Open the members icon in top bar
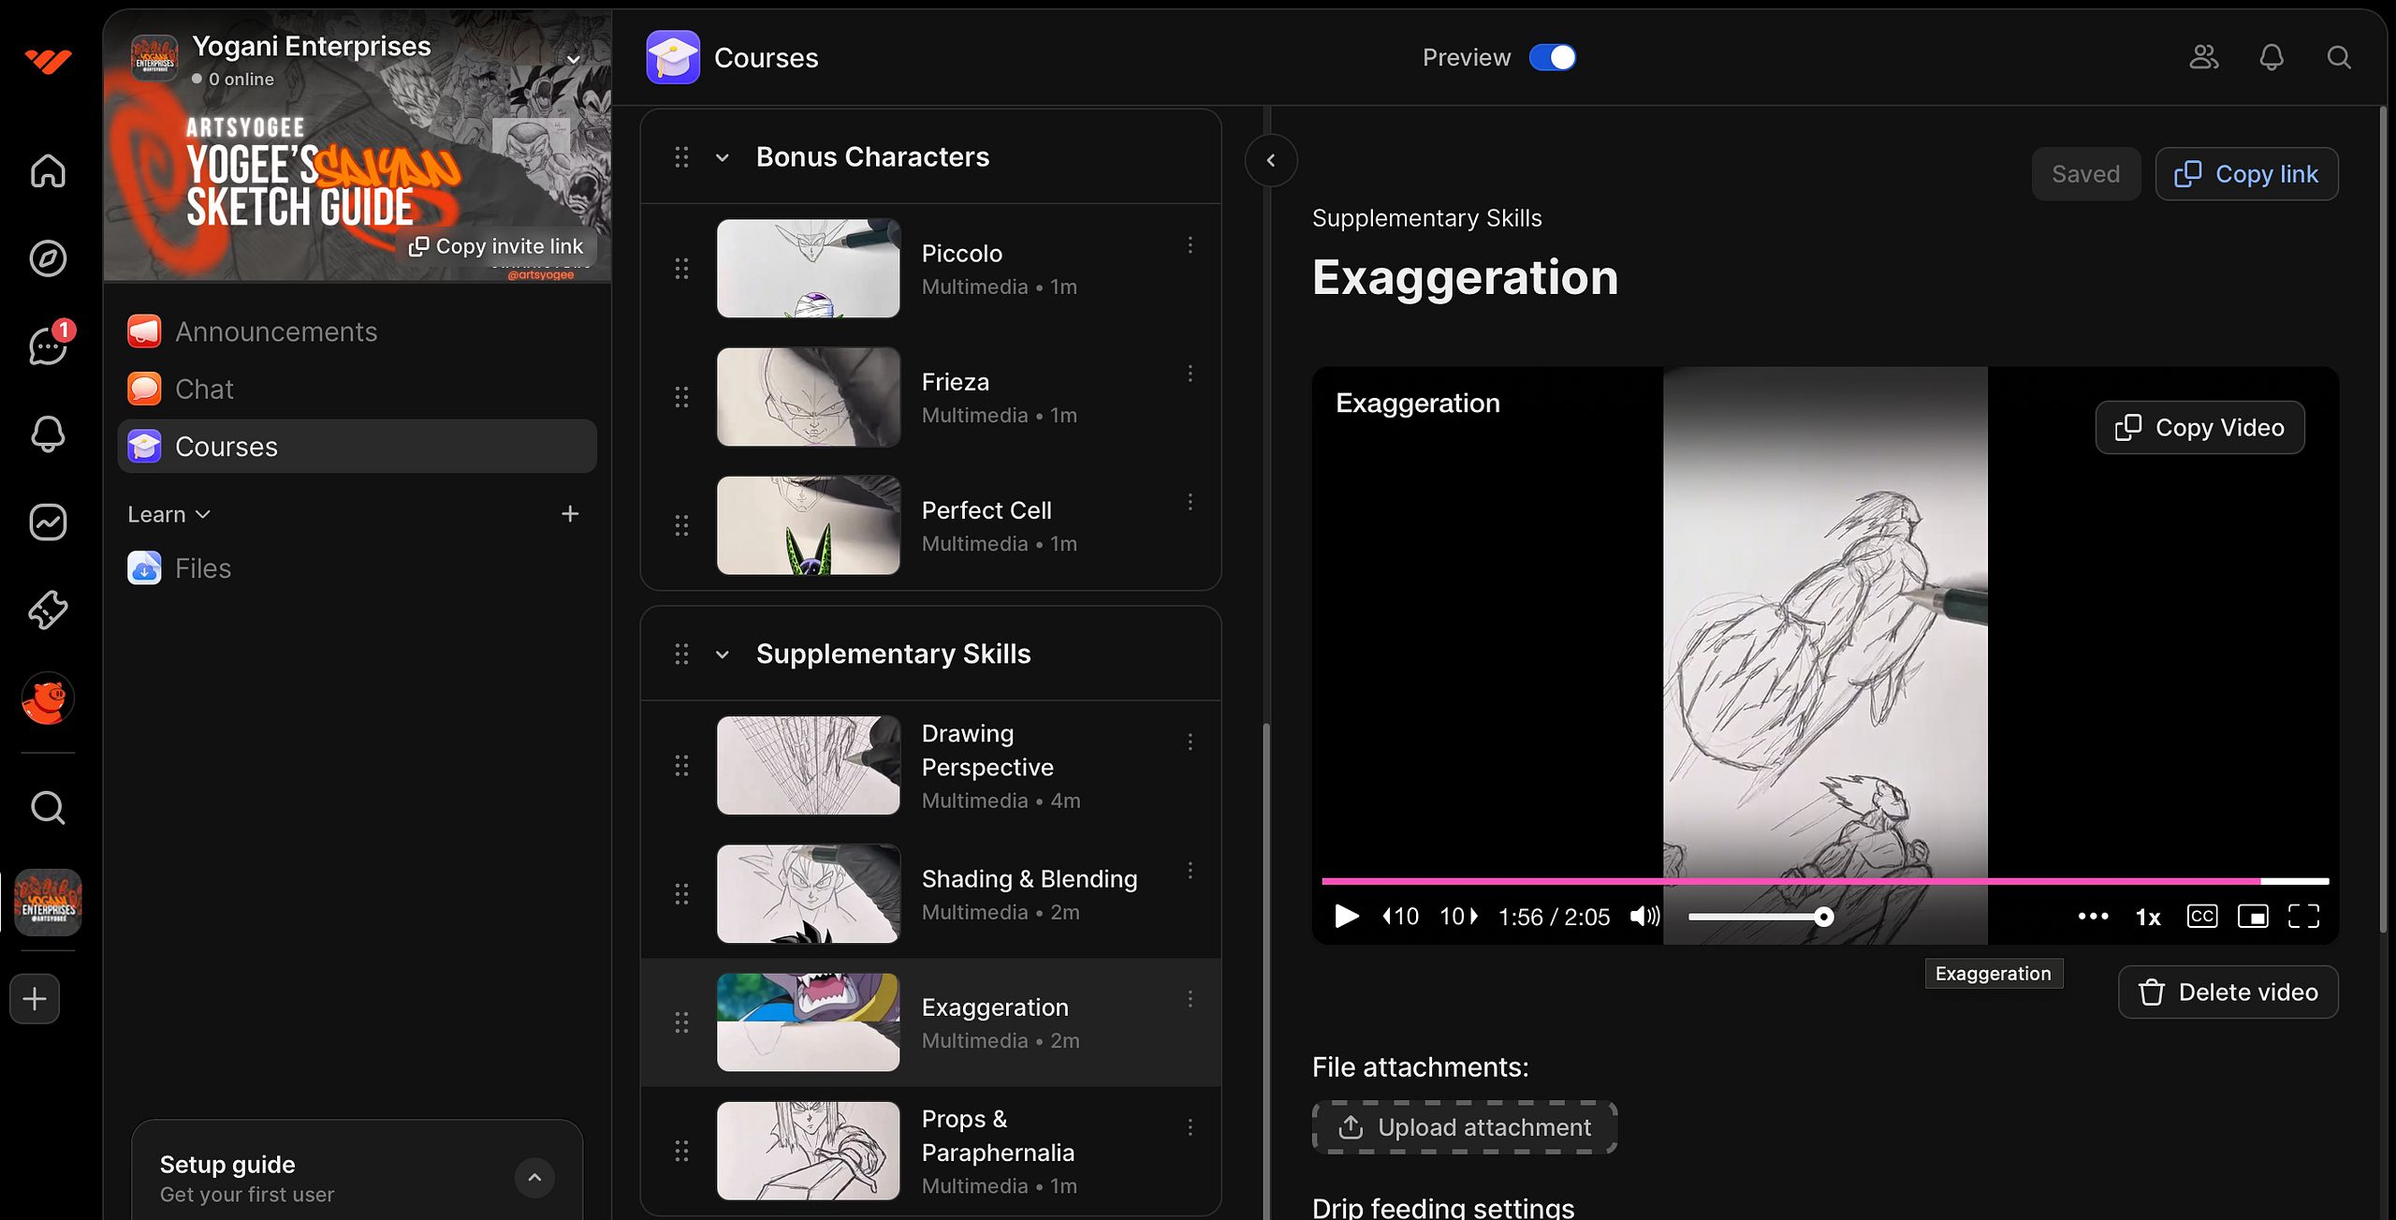Image resolution: width=2396 pixels, height=1220 pixels. pyautogui.click(x=2204, y=58)
